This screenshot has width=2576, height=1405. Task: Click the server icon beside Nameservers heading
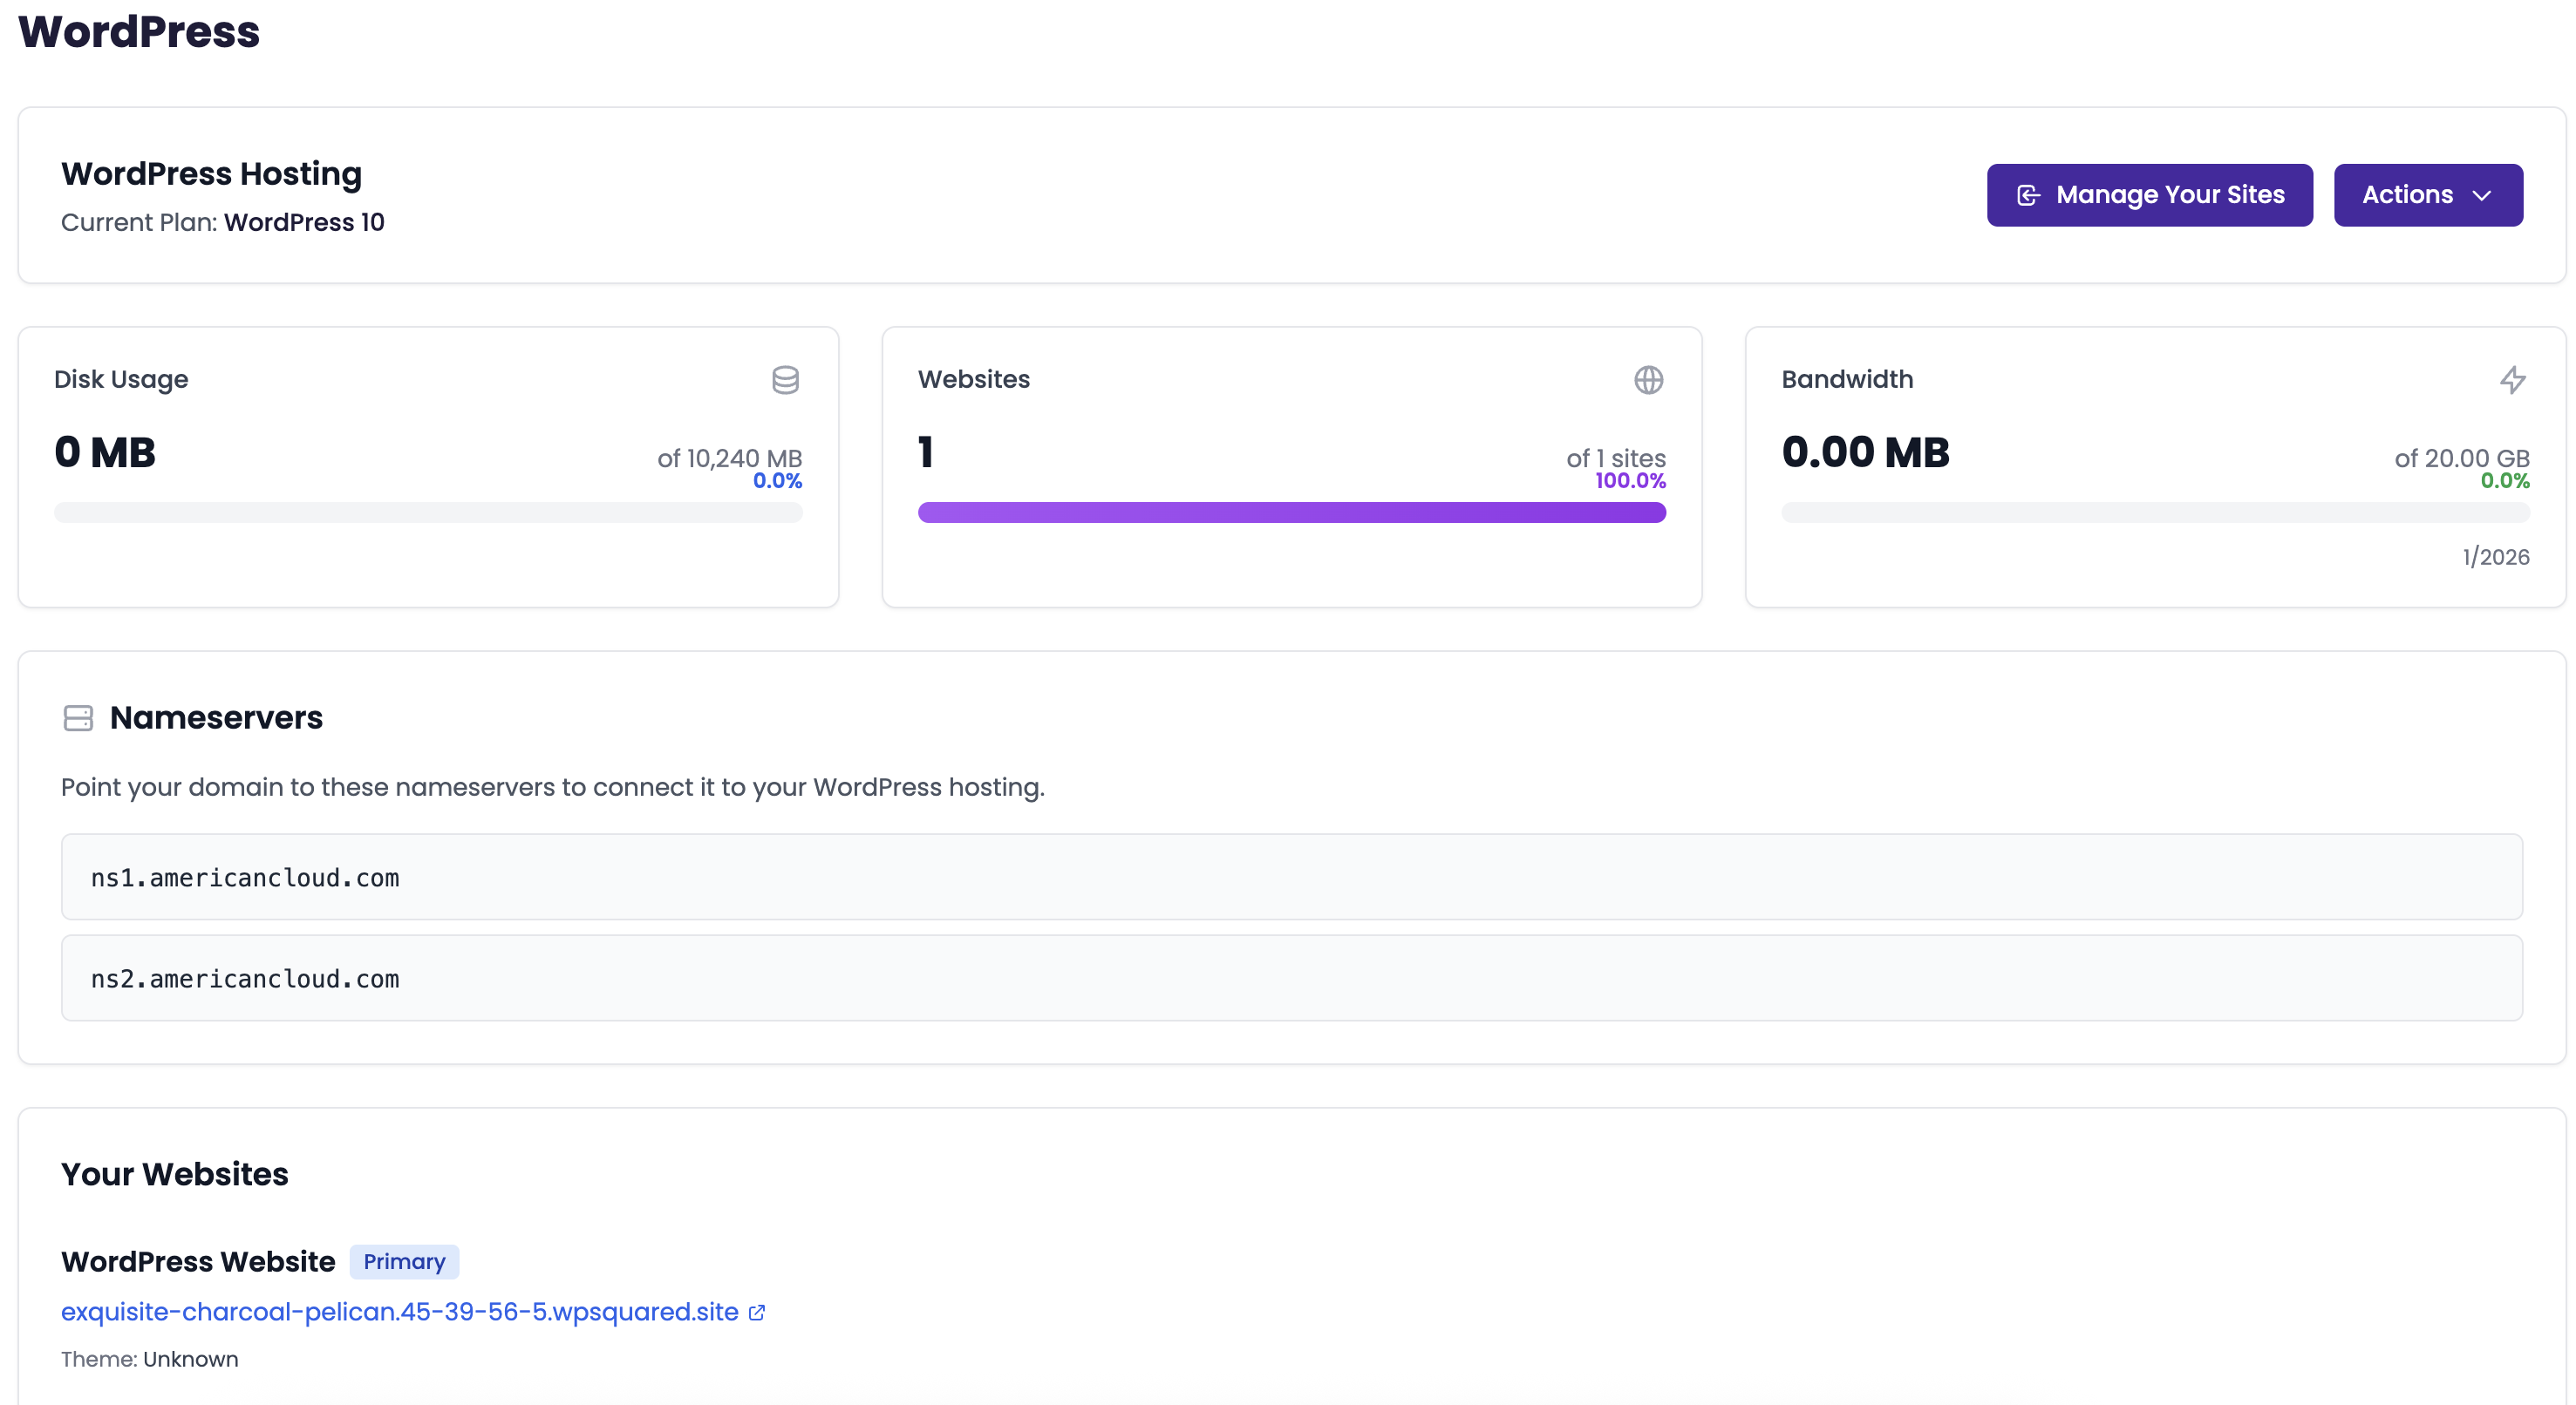click(78, 717)
